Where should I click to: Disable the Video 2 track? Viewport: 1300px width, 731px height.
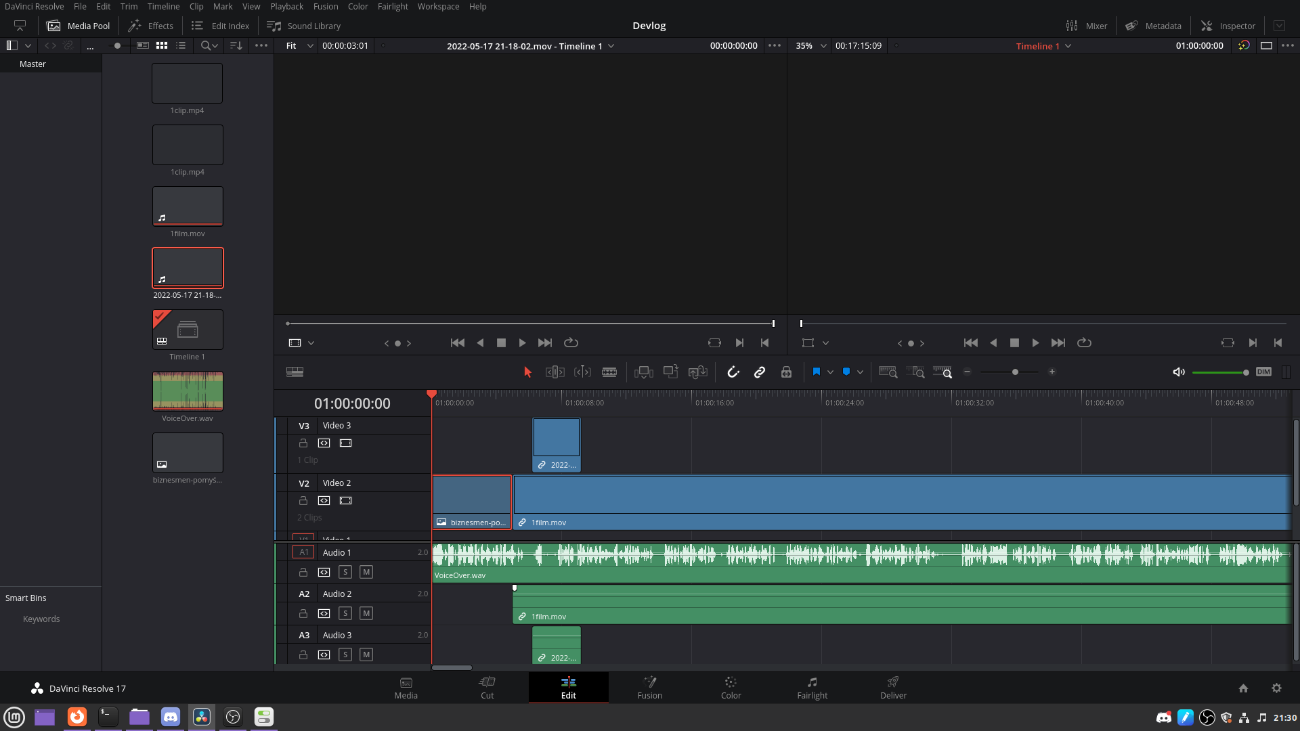tap(345, 501)
